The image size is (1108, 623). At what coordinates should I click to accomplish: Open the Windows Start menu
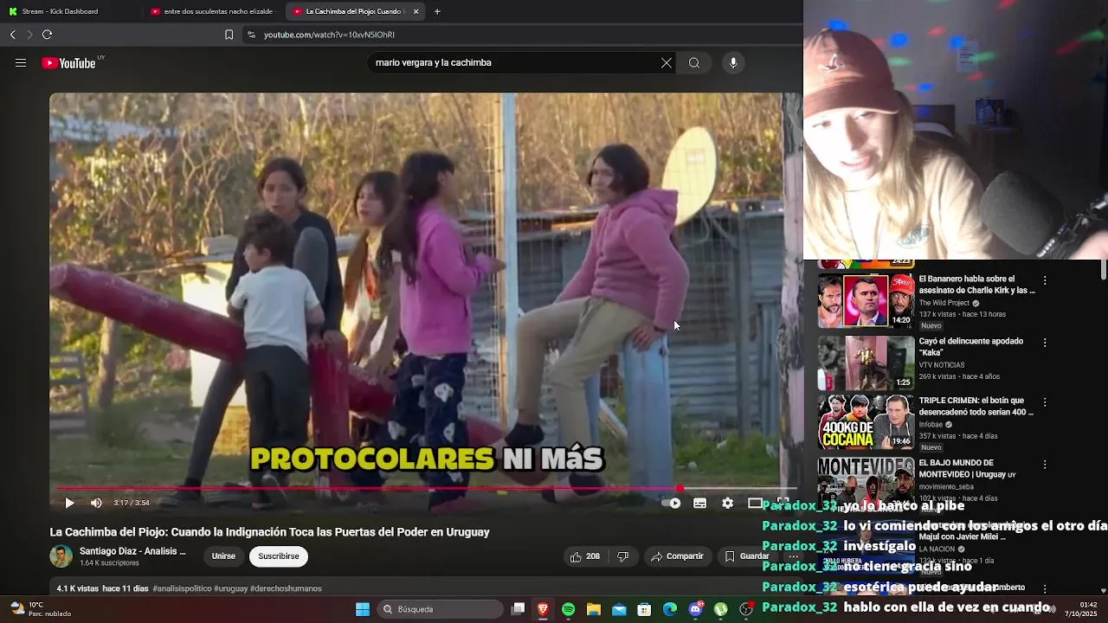[363, 609]
